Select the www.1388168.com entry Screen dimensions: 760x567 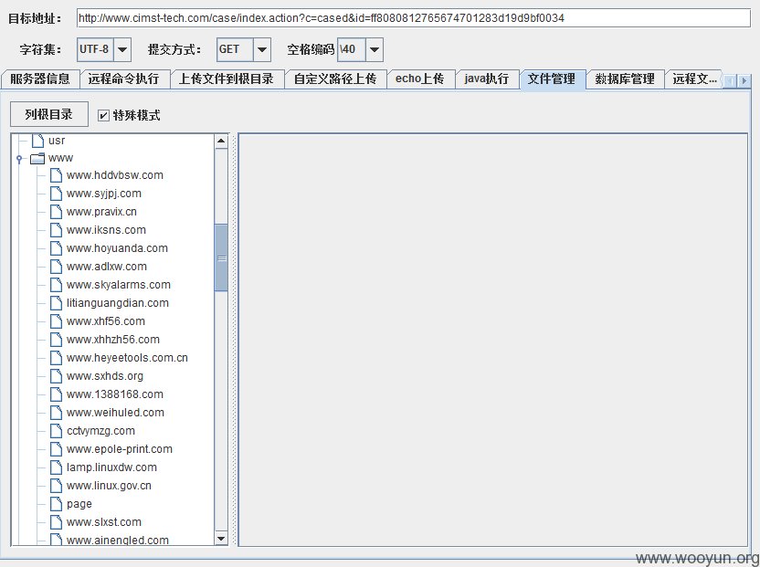tap(115, 394)
